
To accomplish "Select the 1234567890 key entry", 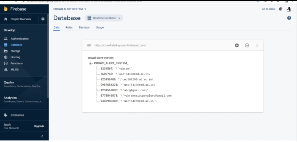I will tap(109, 90).
